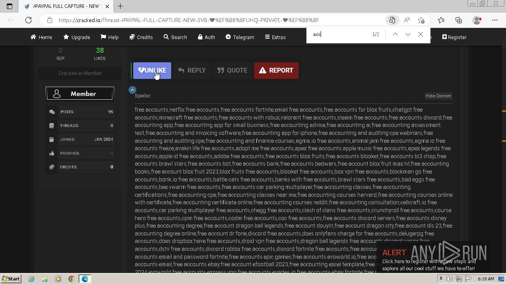This screenshot has width=506, height=284.
Task: Open the Upgrade menu item
Action: pos(77,37)
